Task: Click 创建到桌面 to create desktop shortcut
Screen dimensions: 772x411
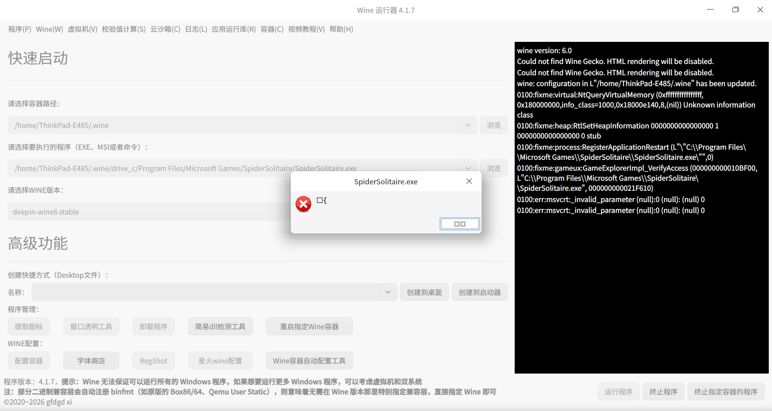Action: 424,292
